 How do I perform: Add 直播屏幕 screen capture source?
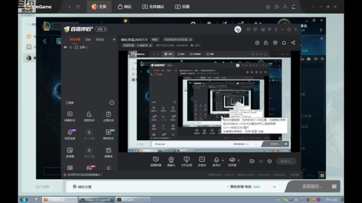[x=156, y=161]
